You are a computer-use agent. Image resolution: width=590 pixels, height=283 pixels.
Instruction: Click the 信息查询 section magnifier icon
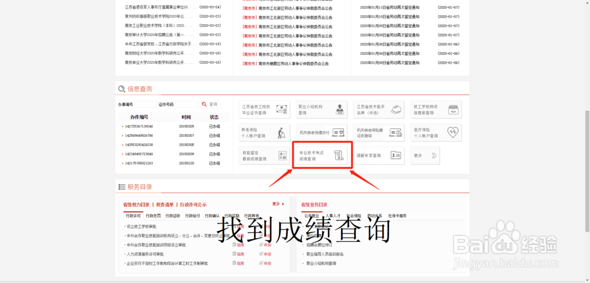122,89
